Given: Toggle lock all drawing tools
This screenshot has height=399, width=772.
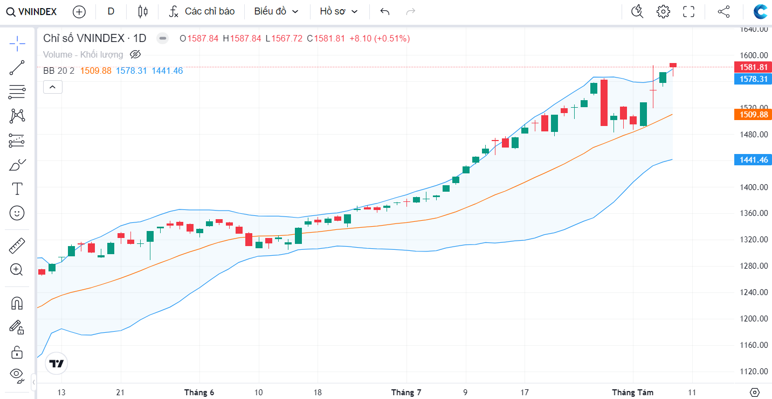Looking at the screenshot, I should pos(17,352).
